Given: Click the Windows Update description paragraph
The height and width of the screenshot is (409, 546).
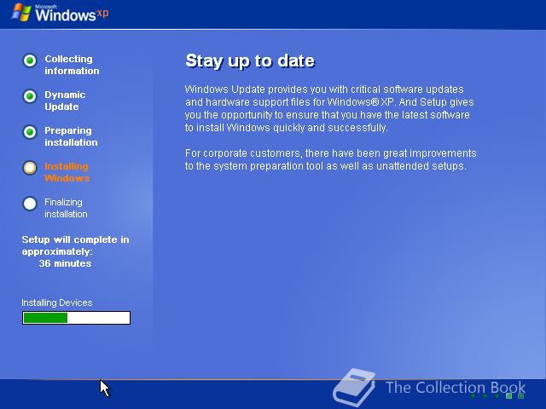Looking at the screenshot, I should tap(329, 108).
